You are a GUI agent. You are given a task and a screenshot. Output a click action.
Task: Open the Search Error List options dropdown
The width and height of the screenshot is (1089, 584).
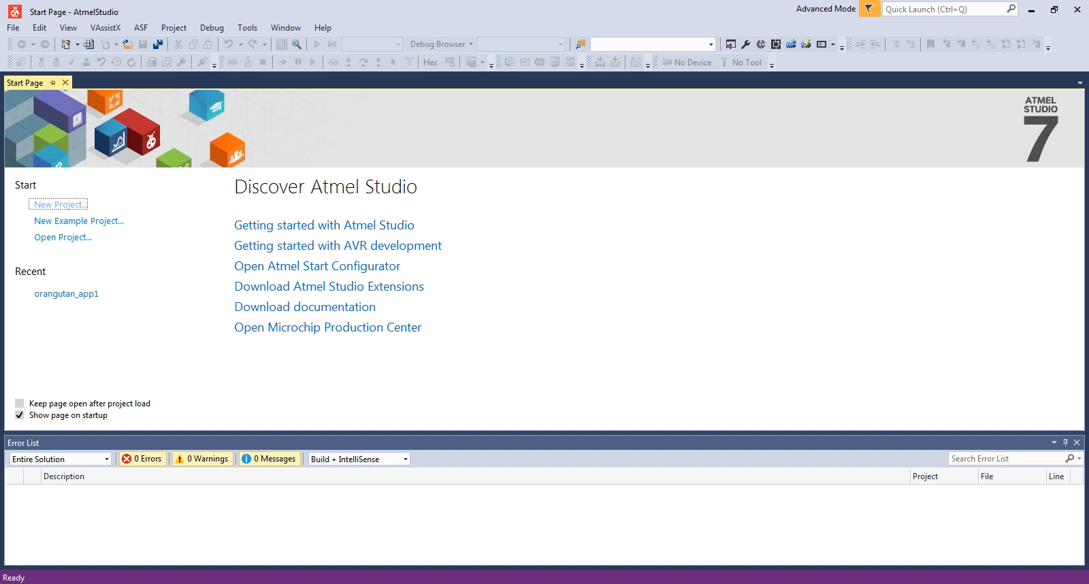(x=1079, y=459)
